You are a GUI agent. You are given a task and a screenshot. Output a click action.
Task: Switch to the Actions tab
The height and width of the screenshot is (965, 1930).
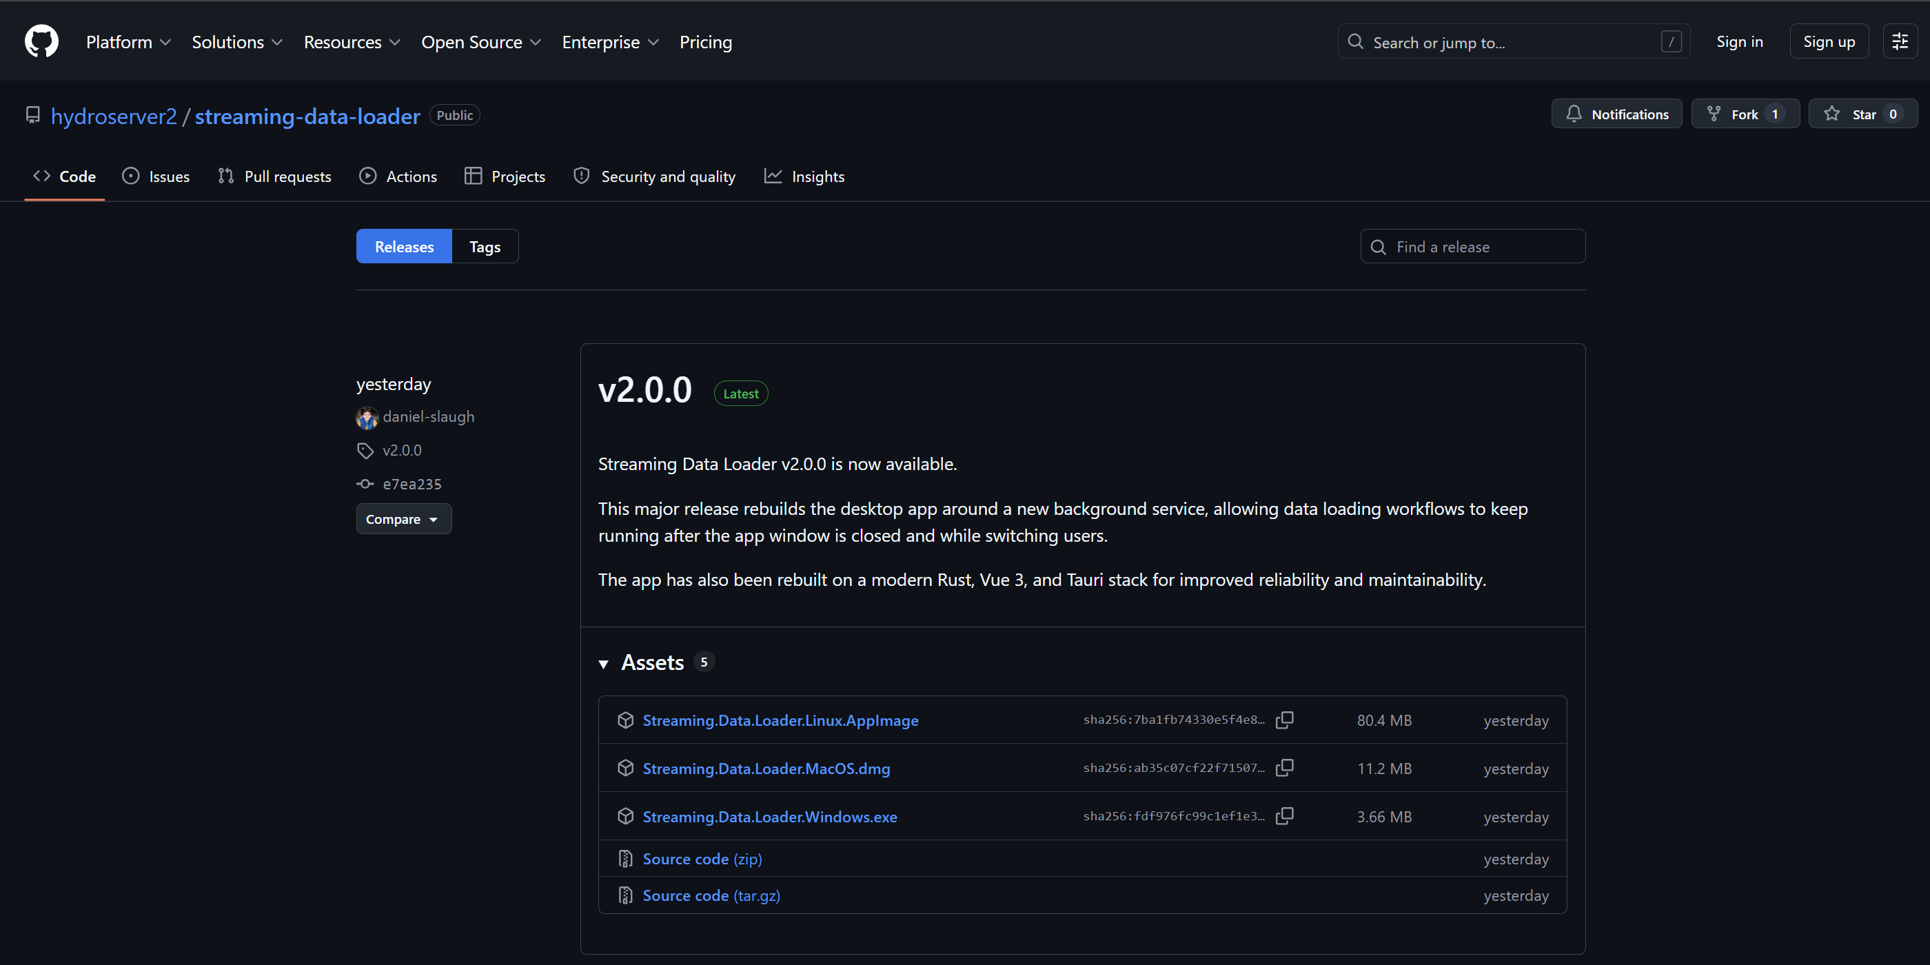tap(398, 176)
